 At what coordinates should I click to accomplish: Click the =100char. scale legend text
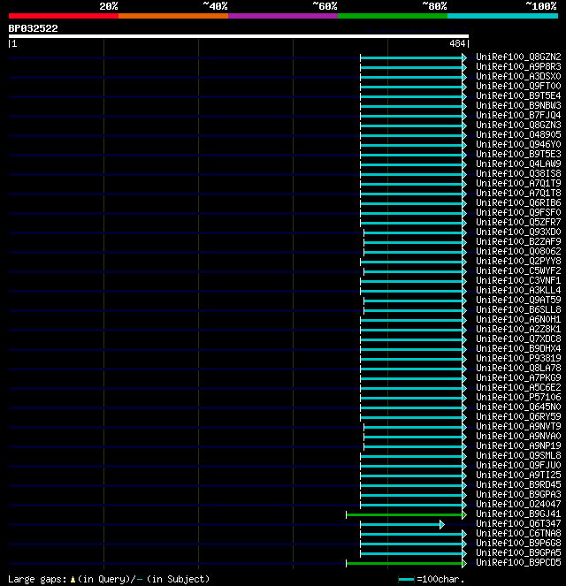click(440, 579)
